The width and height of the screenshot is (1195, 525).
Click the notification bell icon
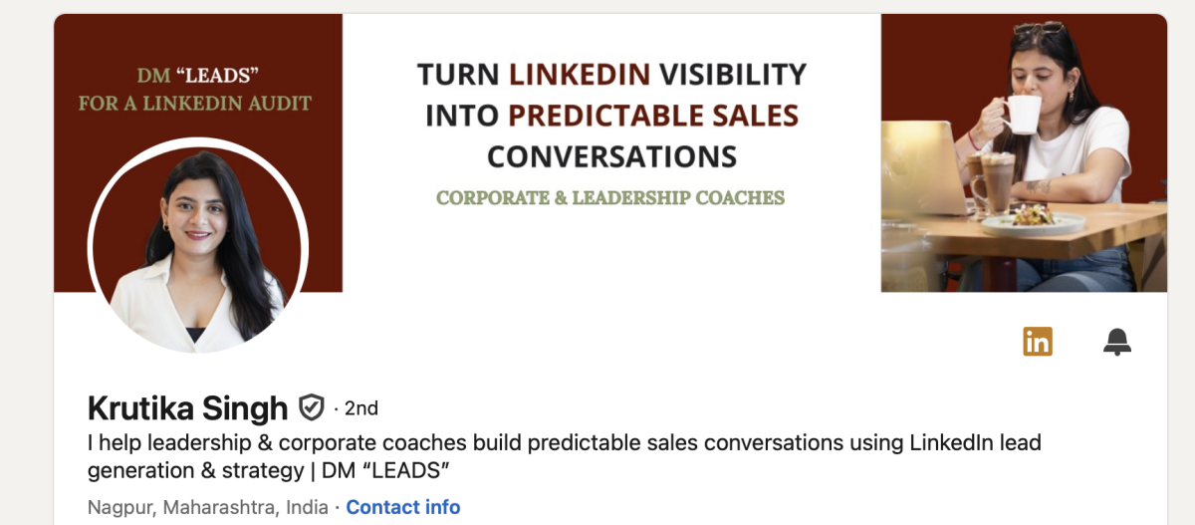(x=1117, y=342)
